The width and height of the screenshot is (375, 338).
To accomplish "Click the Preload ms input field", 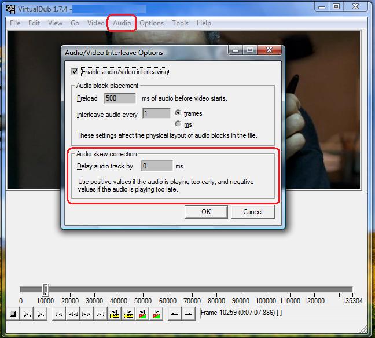I will tap(120, 98).
